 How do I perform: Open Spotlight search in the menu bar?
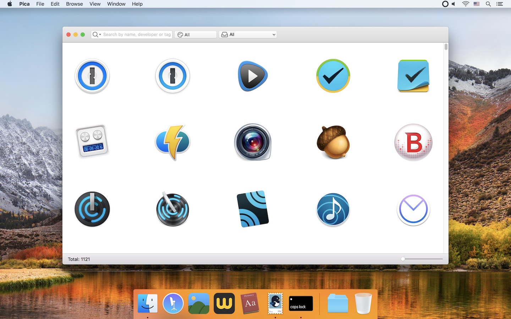click(488, 4)
